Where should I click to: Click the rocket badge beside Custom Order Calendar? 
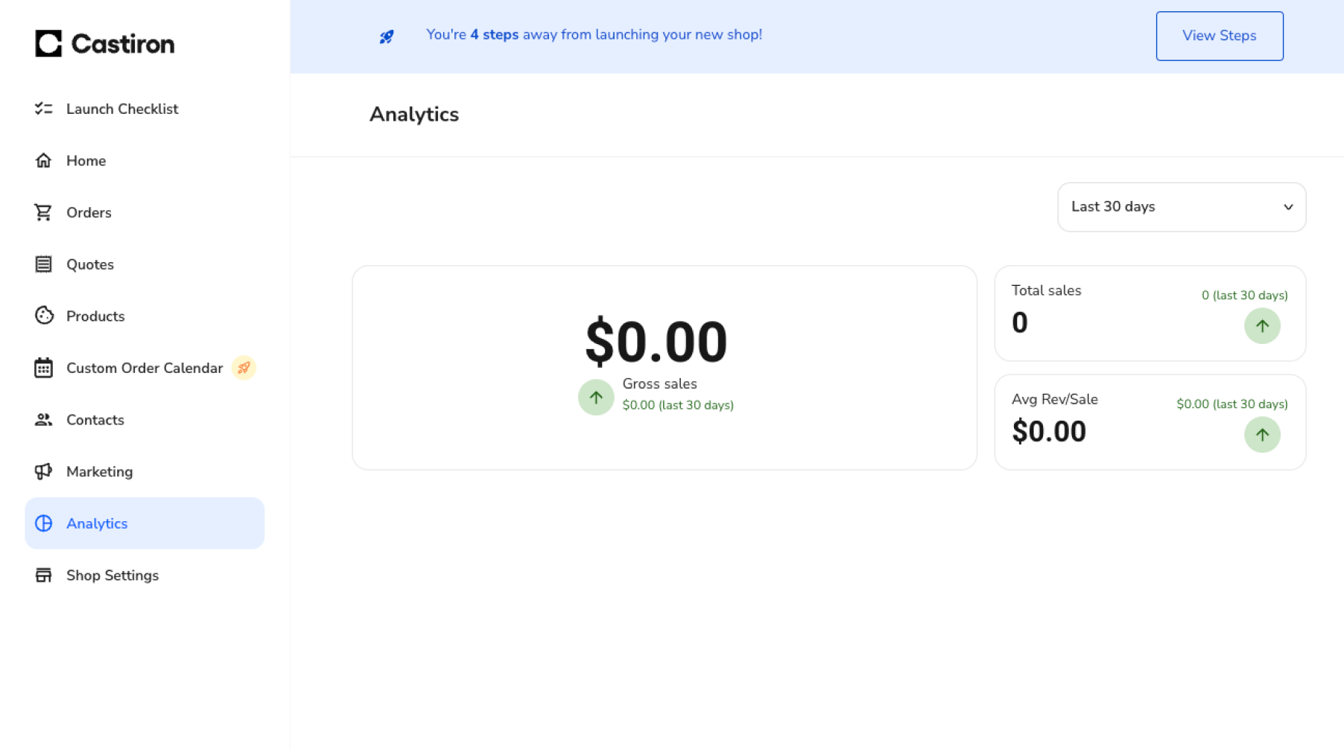(244, 368)
